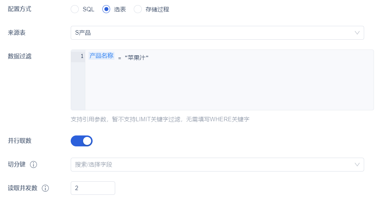The height and width of the screenshot is (197, 382).
Task: Click the chevron arrow in 来源表 box
Action: click(357, 33)
